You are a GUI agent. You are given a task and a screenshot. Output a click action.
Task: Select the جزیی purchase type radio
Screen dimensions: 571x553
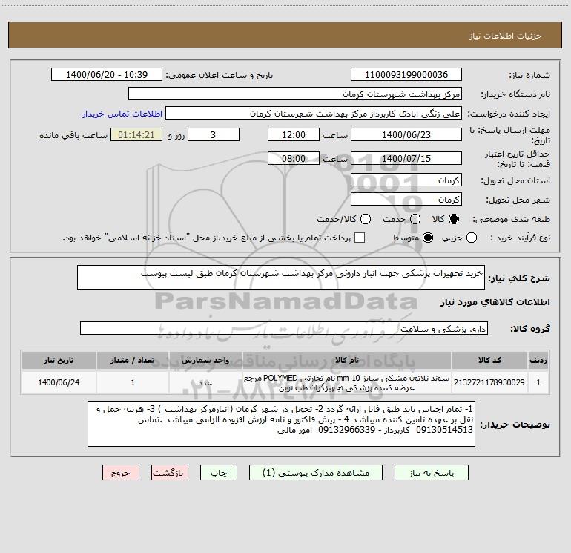point(471,238)
